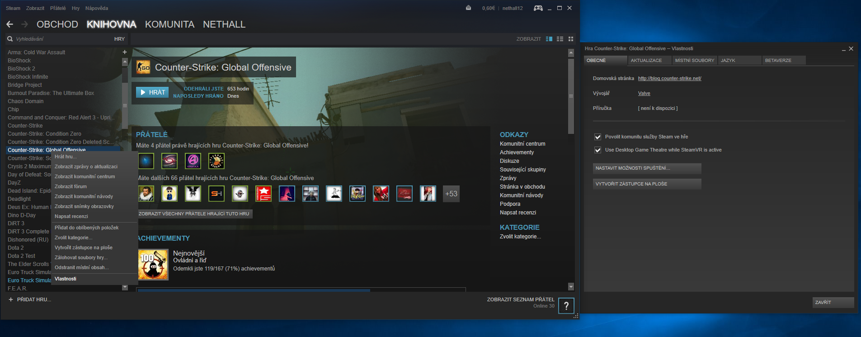
Task: Click the game details scrollbar down arrow
Action: coord(571,287)
